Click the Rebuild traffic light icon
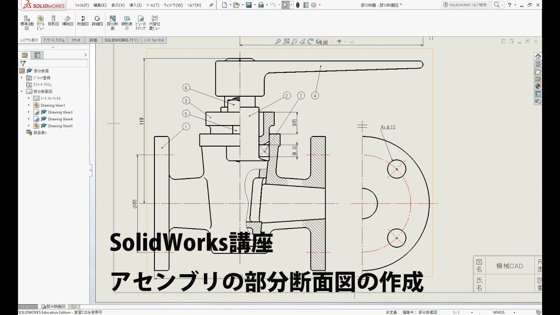This screenshot has width=560, height=315. 297,5
